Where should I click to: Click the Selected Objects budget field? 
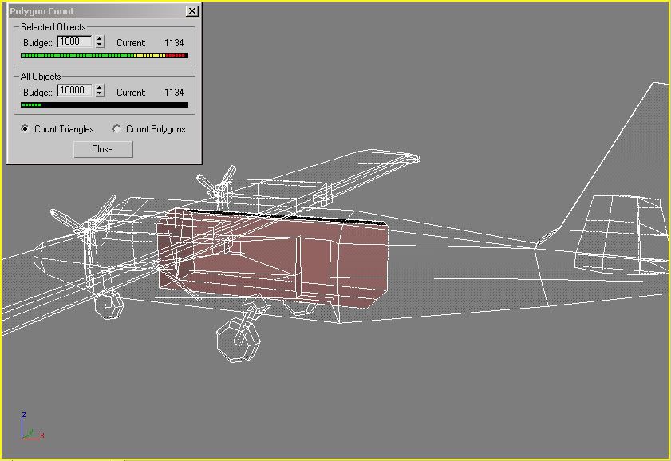(74, 41)
